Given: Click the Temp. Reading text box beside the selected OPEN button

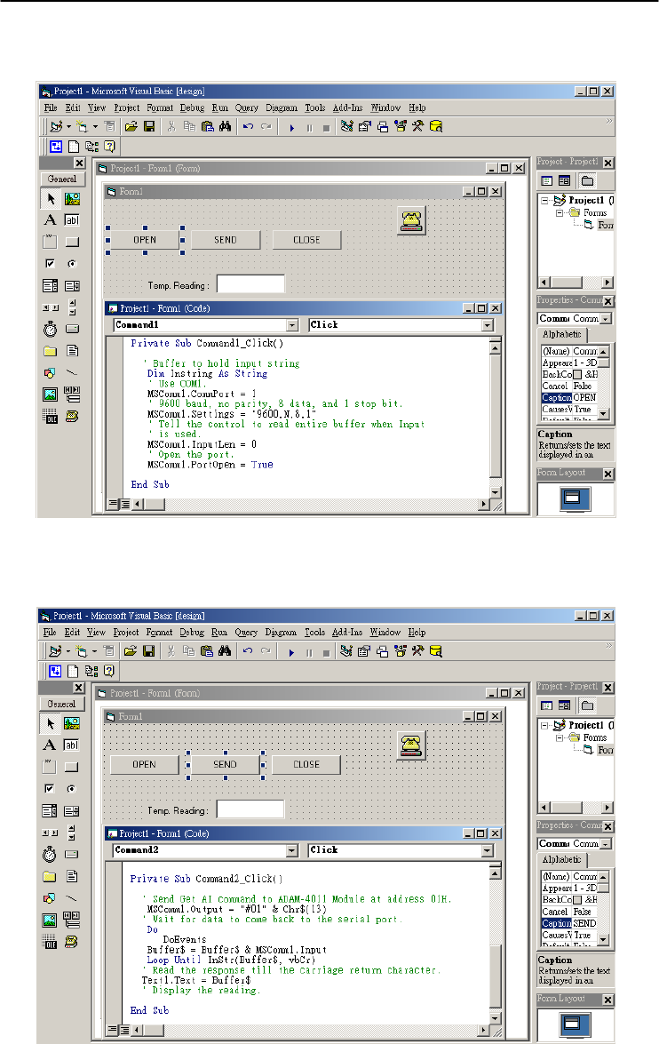Looking at the screenshot, I should 251,284.
